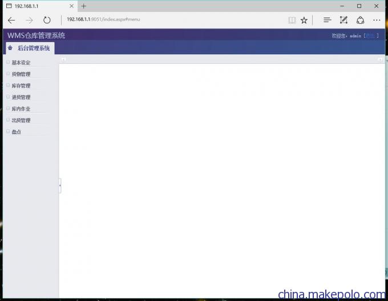The width and height of the screenshot is (388, 301).
Task: Open the 库存管理 menu item
Action: pyautogui.click(x=21, y=86)
